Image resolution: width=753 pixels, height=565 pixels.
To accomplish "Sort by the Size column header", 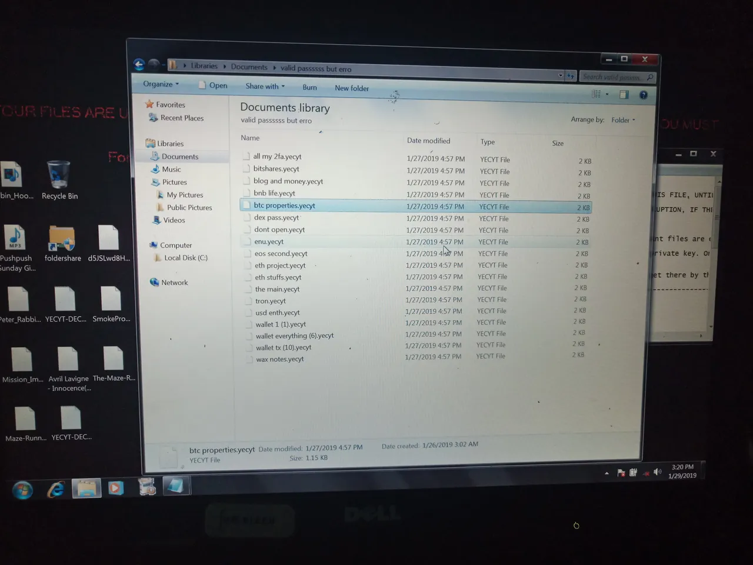I will pyautogui.click(x=558, y=143).
